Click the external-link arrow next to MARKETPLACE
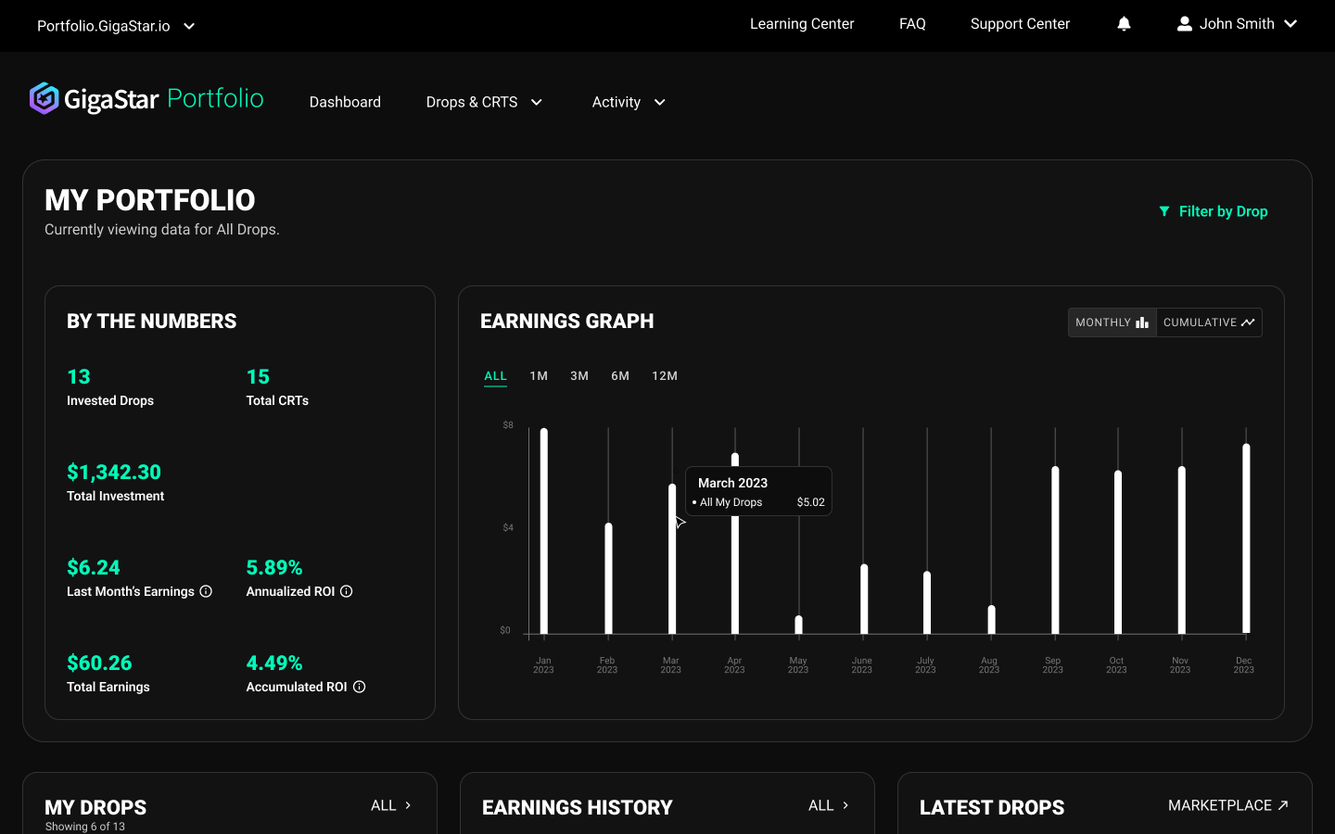 1284,804
